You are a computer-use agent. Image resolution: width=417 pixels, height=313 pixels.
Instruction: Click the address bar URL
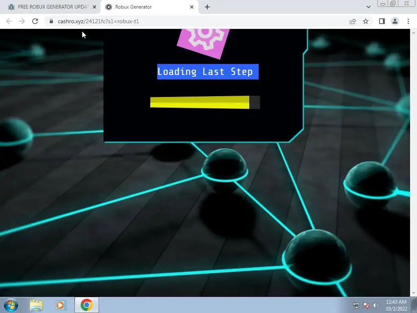coord(98,21)
